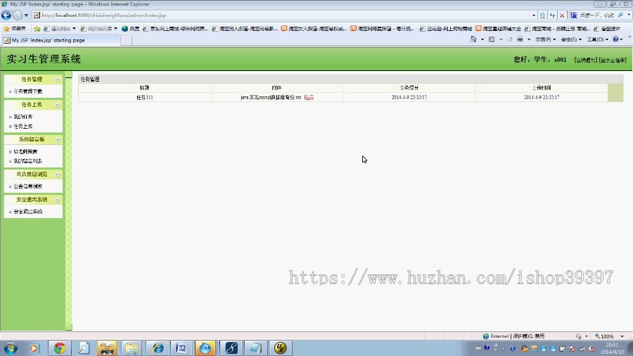Open Internet Explorer from the taskbar
This screenshot has width=633, height=356.
point(158,348)
